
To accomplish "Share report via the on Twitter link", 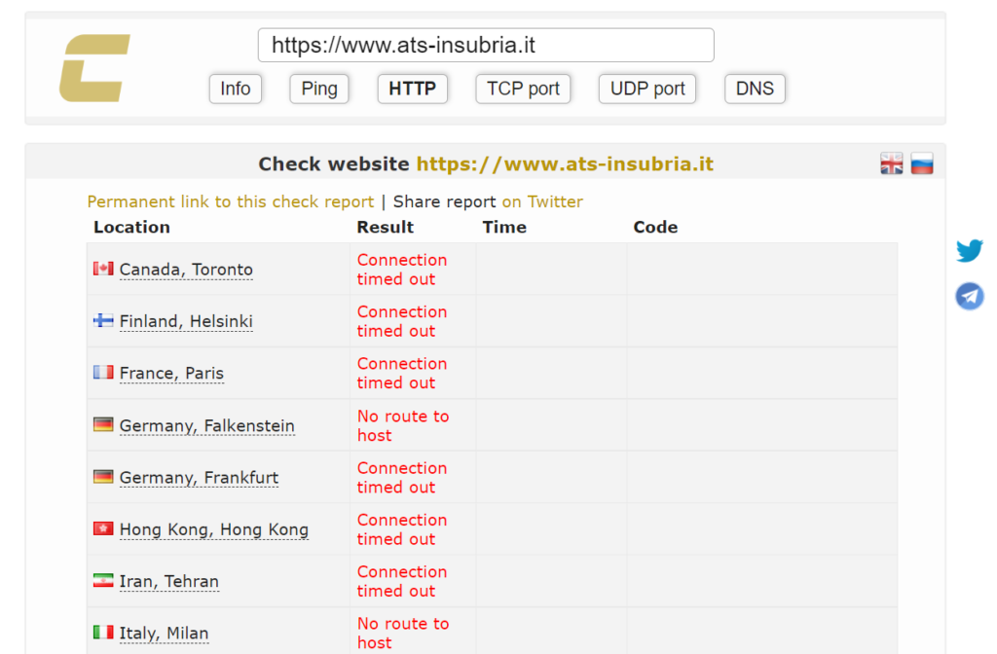I will [x=542, y=201].
